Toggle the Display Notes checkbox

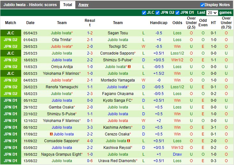click(x=202, y=5)
